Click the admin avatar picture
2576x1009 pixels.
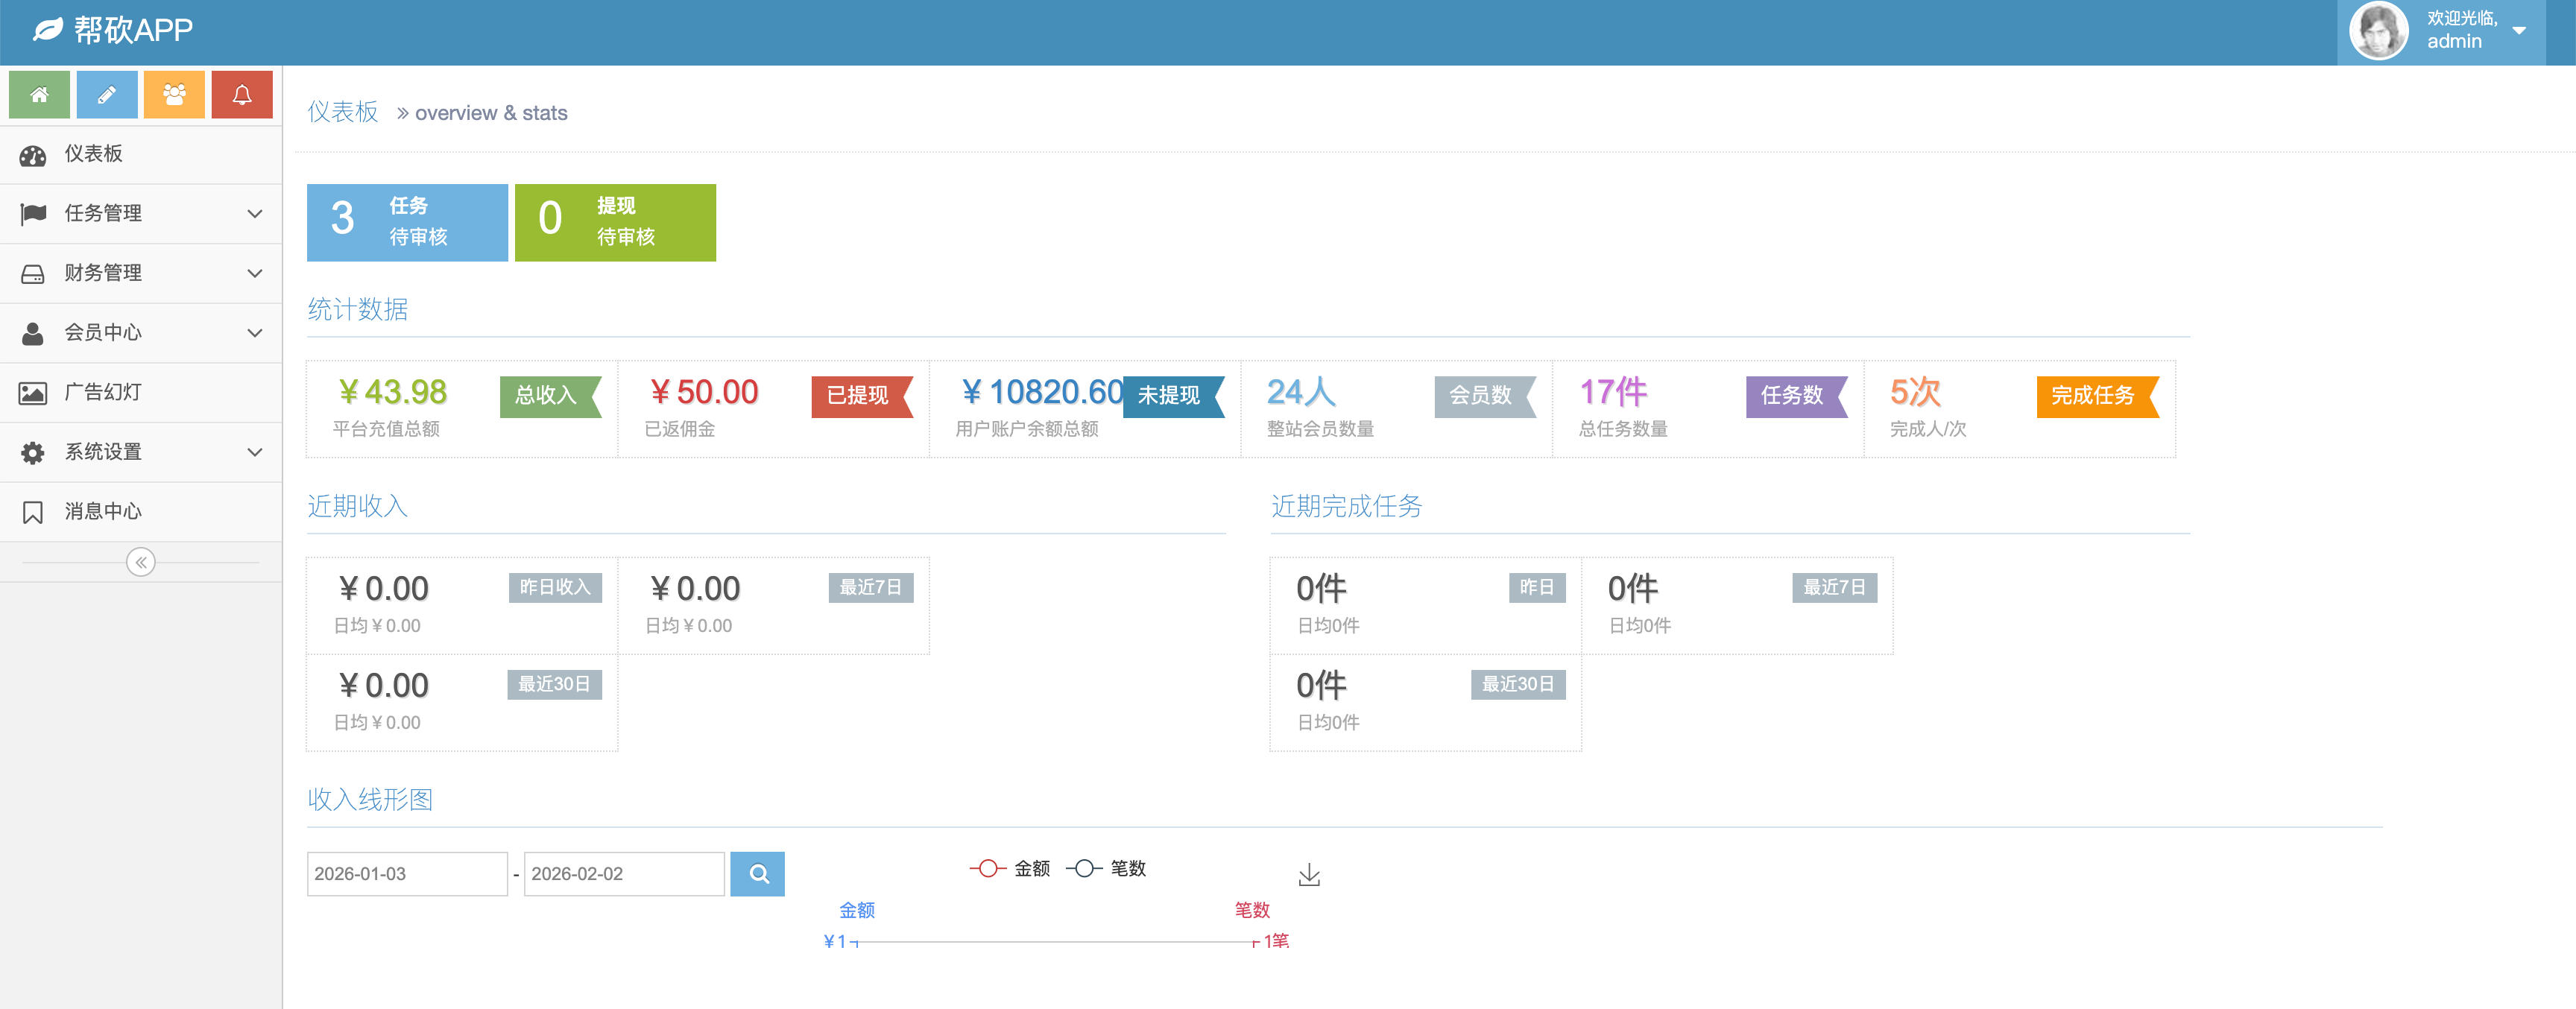point(2378,31)
